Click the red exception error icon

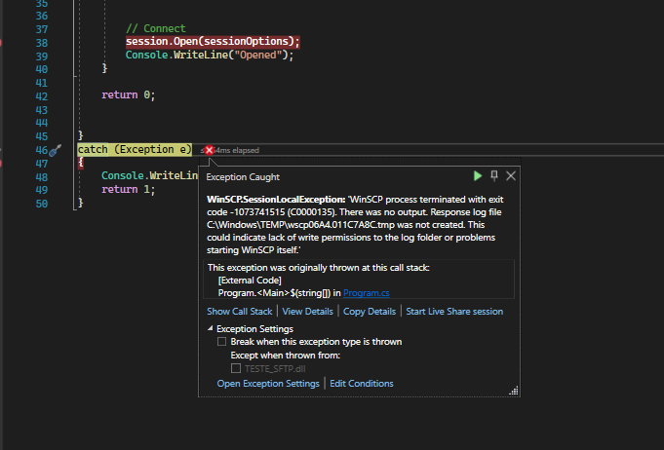pyautogui.click(x=209, y=150)
